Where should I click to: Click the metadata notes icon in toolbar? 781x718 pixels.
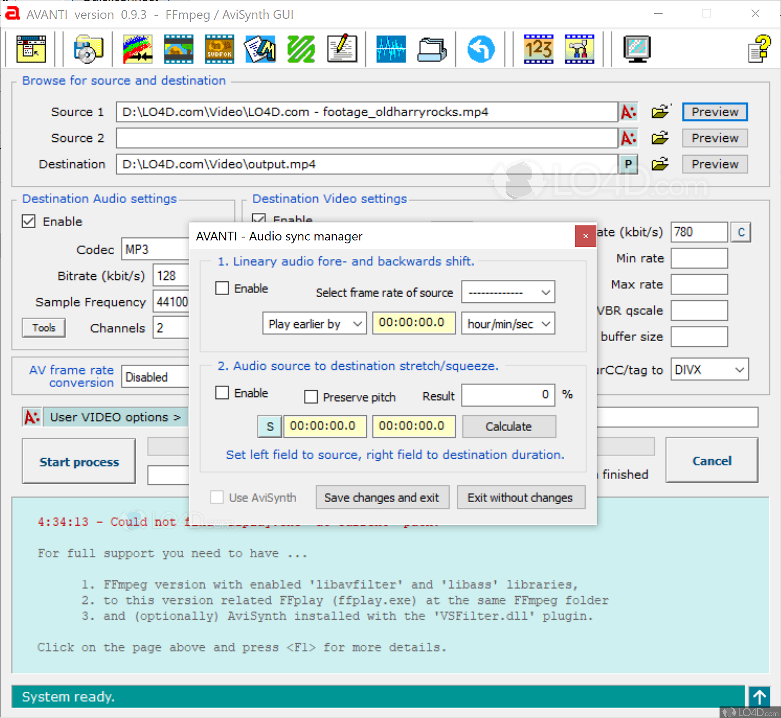pyautogui.click(x=260, y=49)
